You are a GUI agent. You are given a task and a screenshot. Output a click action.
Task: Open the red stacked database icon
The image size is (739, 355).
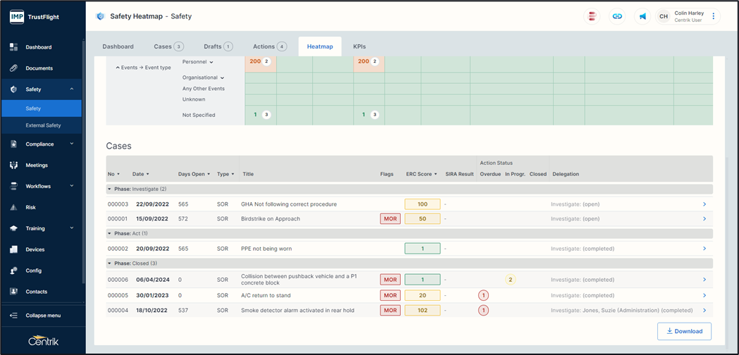click(x=593, y=16)
